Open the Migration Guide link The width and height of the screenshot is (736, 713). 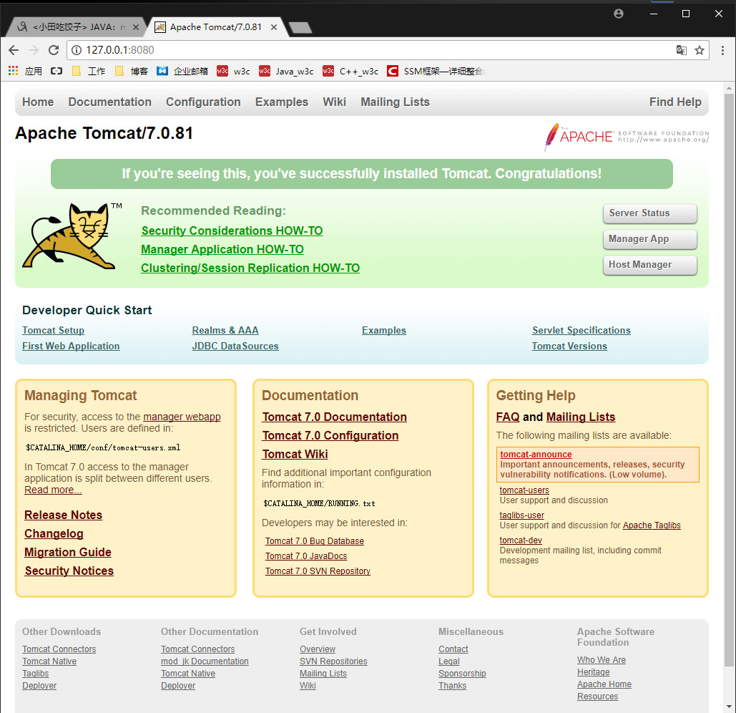click(x=68, y=553)
